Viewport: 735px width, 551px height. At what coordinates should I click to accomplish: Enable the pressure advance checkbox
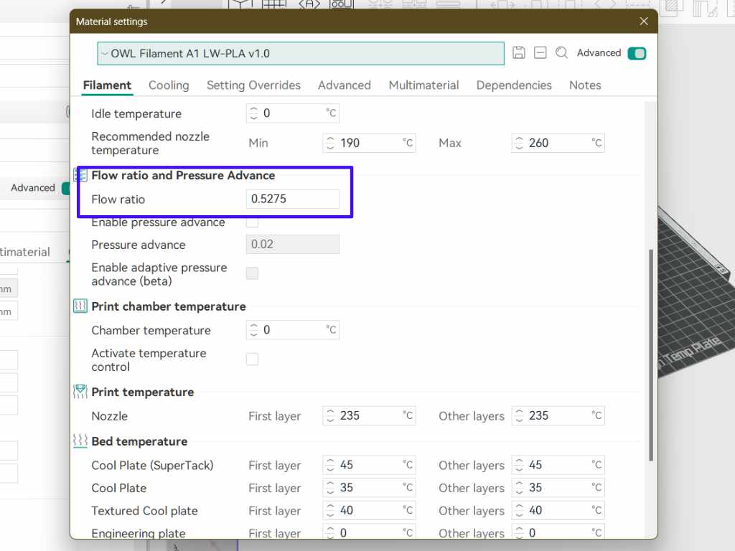(252, 222)
